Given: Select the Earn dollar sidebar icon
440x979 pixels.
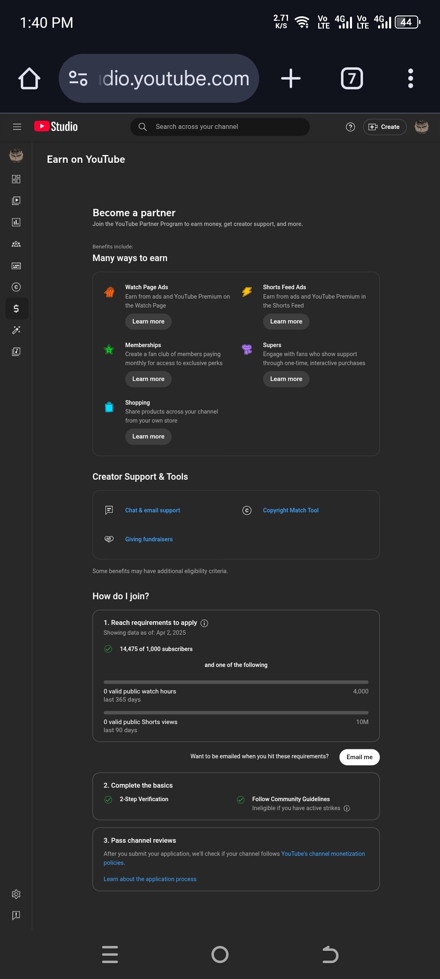Looking at the screenshot, I should [16, 309].
